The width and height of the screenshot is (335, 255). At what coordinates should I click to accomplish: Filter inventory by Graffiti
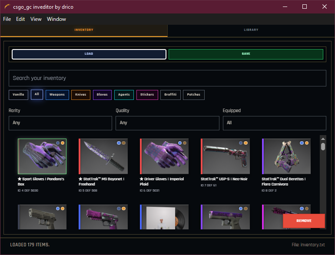tap(170, 95)
